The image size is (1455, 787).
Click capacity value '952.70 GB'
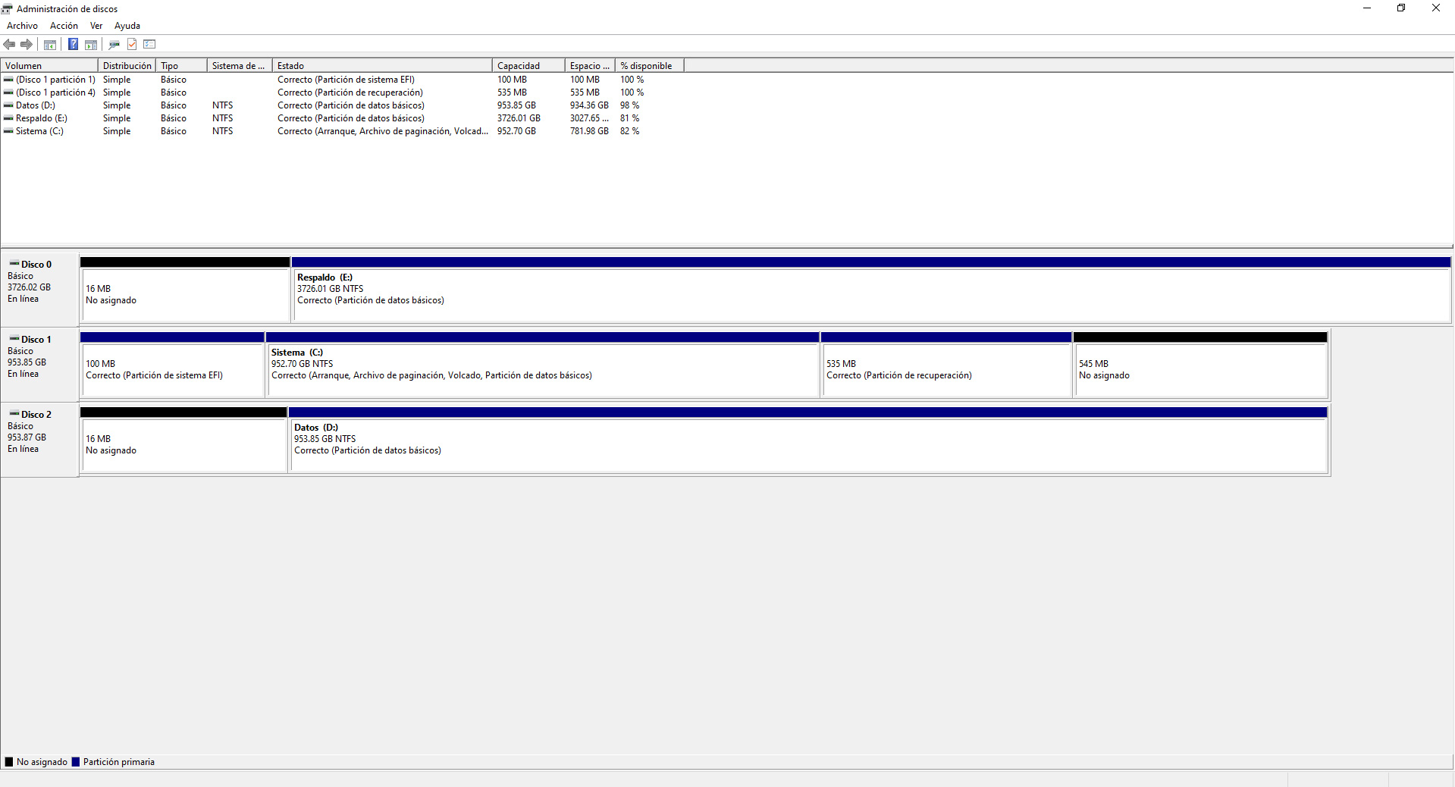pyautogui.click(x=516, y=131)
